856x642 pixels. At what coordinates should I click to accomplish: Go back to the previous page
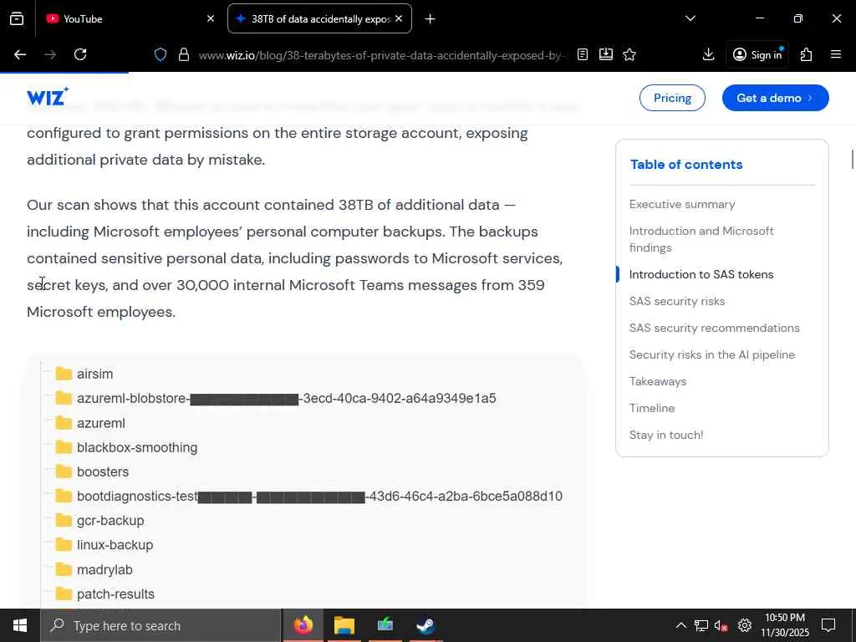20,54
